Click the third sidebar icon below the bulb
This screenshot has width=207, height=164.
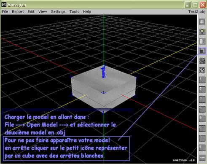202,41
